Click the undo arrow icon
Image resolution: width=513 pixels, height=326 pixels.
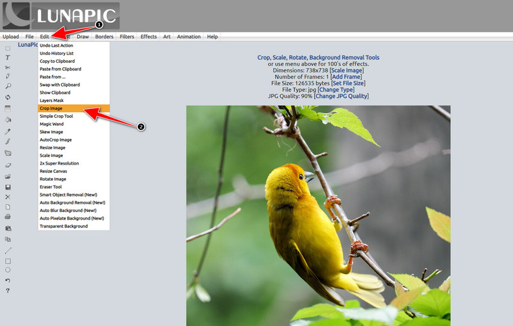tap(8, 280)
